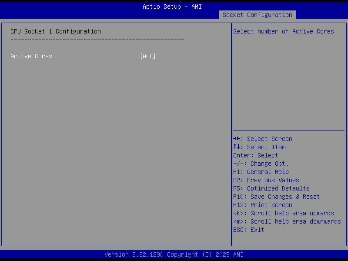Open the Active Cores [ALL] value

tap(148, 56)
